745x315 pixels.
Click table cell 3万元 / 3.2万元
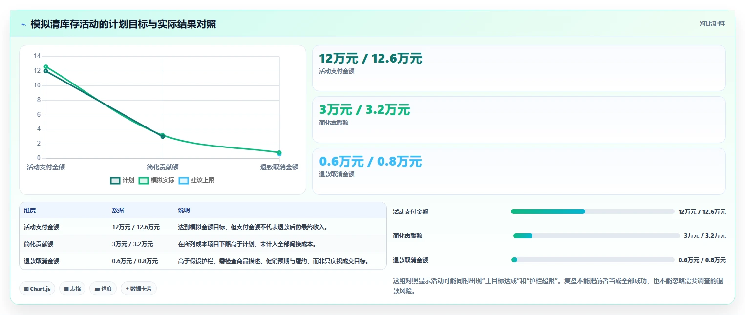132,244
